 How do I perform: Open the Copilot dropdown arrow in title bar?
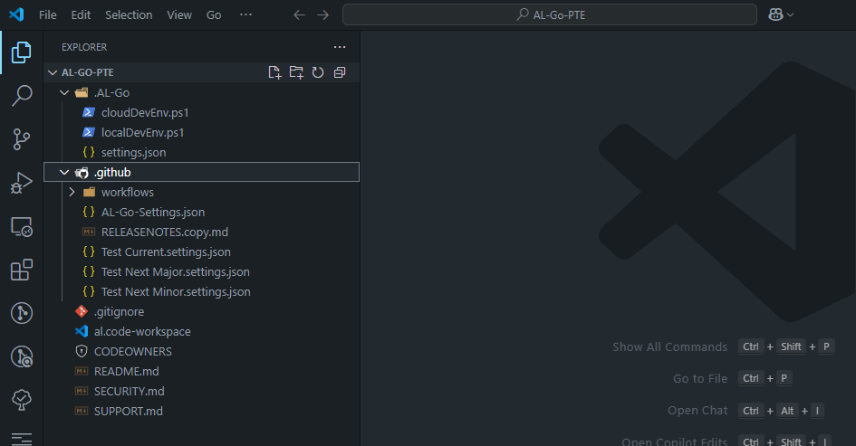pyautogui.click(x=790, y=15)
